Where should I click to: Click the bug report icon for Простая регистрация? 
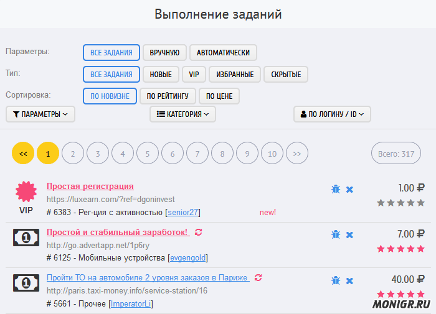[336, 189]
